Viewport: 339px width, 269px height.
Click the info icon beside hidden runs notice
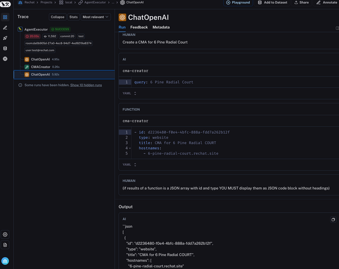click(x=20, y=85)
